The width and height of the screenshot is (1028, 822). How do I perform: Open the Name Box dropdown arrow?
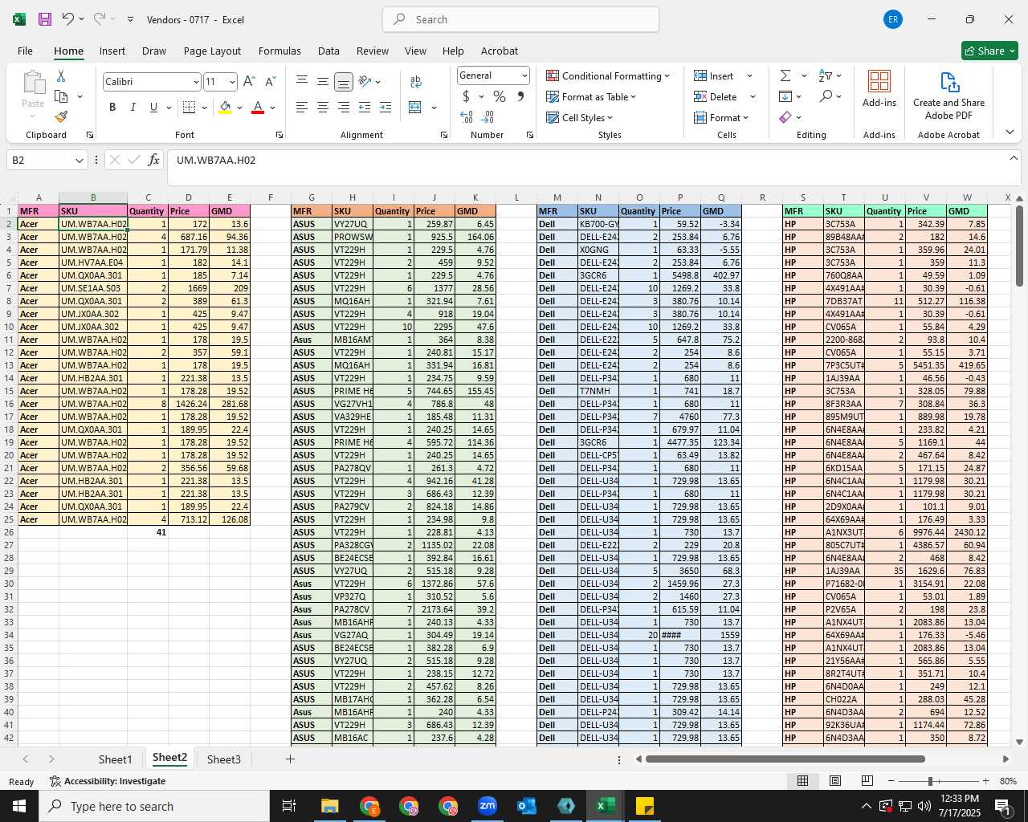79,161
